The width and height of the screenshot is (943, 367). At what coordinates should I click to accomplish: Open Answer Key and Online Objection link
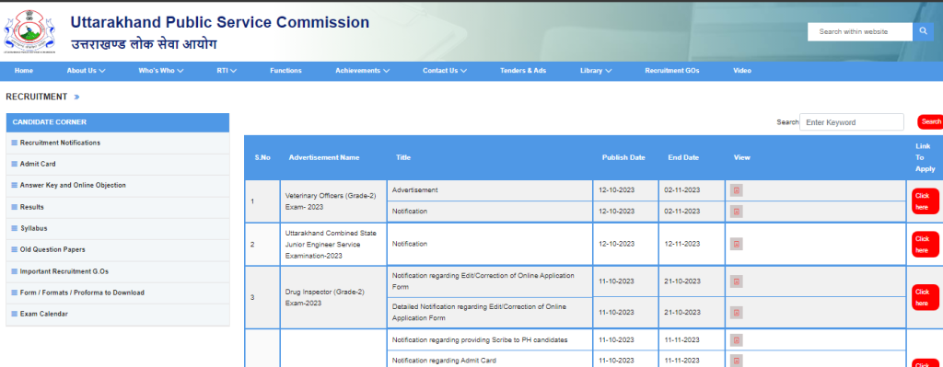(73, 186)
